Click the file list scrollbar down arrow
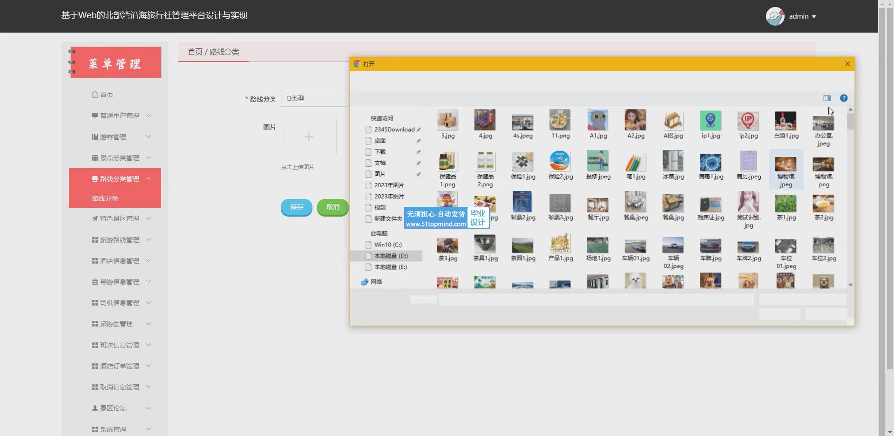894x436 pixels. click(x=850, y=285)
